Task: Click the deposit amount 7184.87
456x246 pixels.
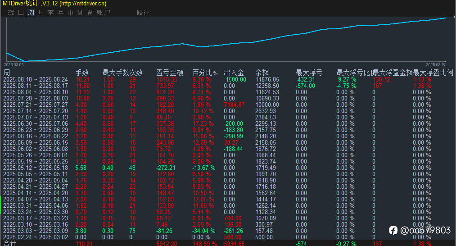Action: [x=234, y=105]
